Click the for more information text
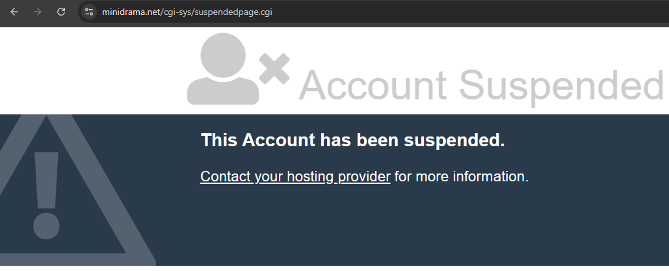The image size is (669, 271). coord(461,176)
